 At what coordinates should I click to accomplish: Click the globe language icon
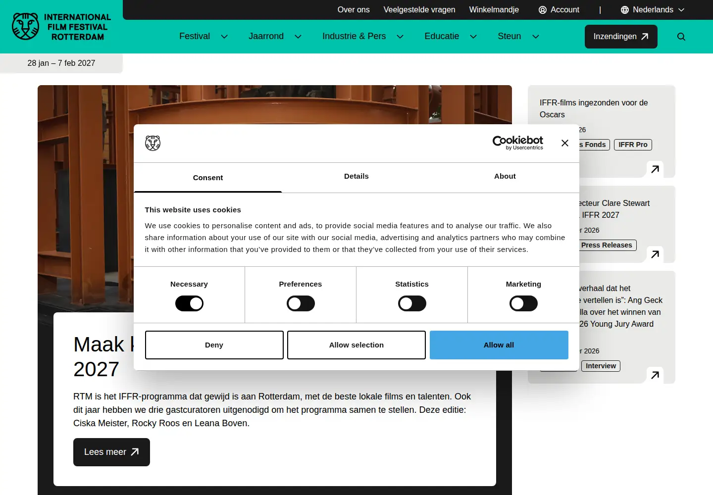[x=625, y=10]
